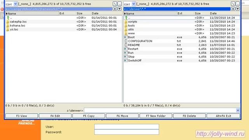Select the left panel parent folder icon

[x=8, y=18]
